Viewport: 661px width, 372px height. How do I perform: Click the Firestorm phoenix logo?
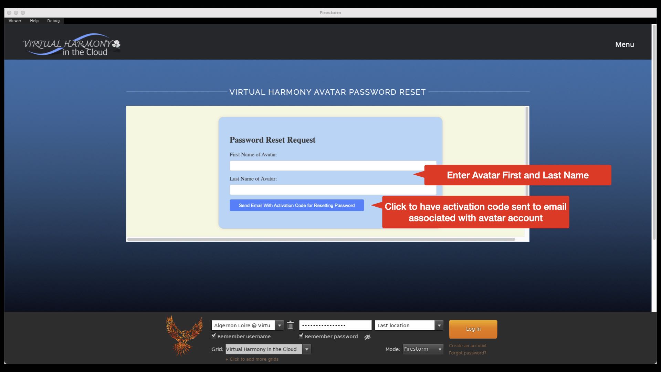184,335
